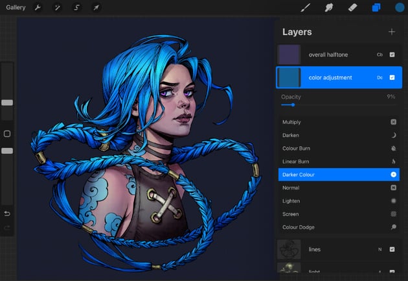408x281 pixels.
Task: Collapse blend mode Dc on color adjustment
Action: 380,77
